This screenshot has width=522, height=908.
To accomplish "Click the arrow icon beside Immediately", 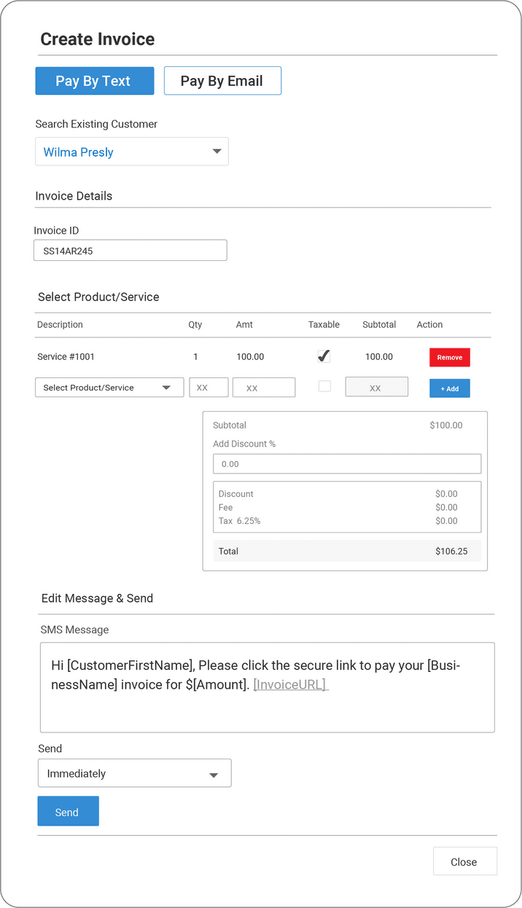I will [214, 775].
